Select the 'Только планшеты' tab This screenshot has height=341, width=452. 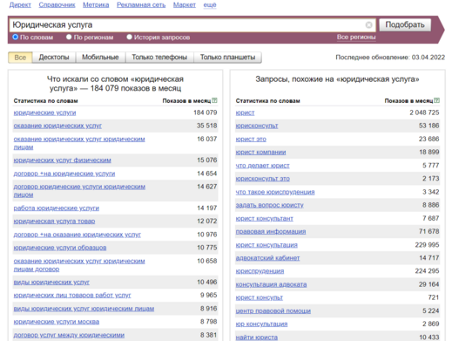coord(227,58)
